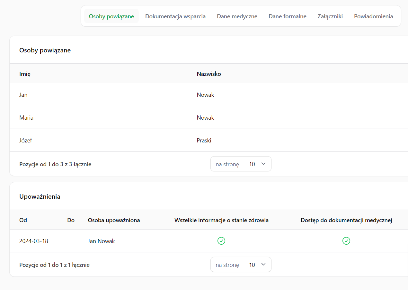Click the Osoba upoważniona column header
The height and width of the screenshot is (290, 408).
pyautogui.click(x=114, y=220)
